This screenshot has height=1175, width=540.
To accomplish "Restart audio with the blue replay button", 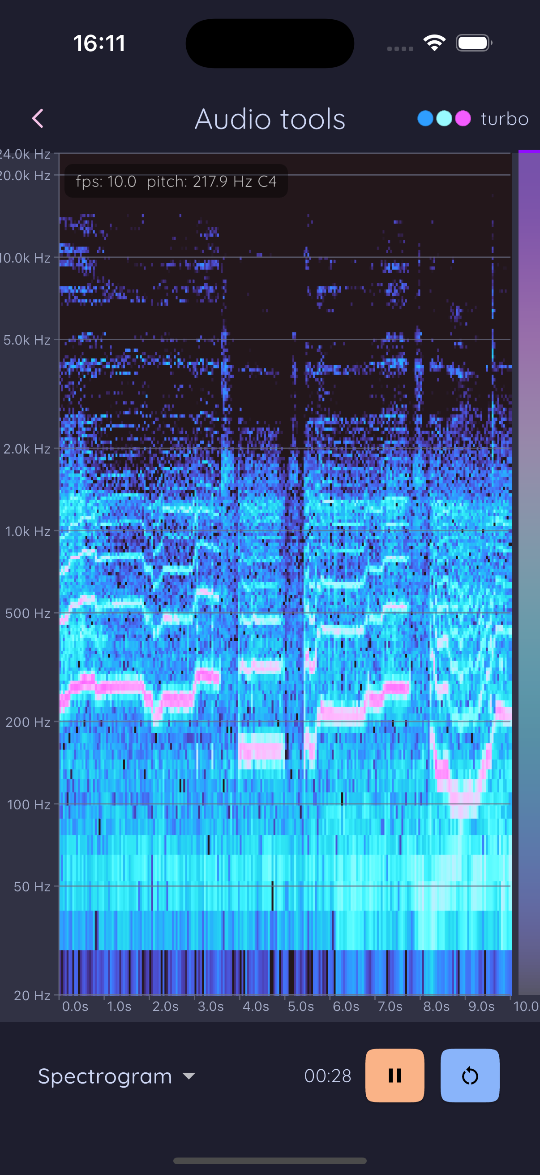I will click(x=469, y=1075).
